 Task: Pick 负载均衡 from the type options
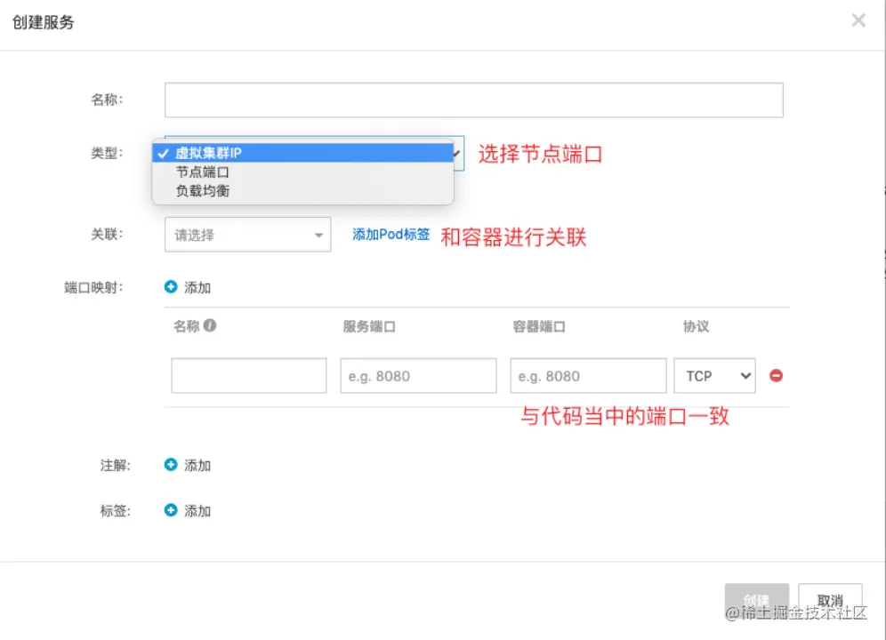point(203,190)
